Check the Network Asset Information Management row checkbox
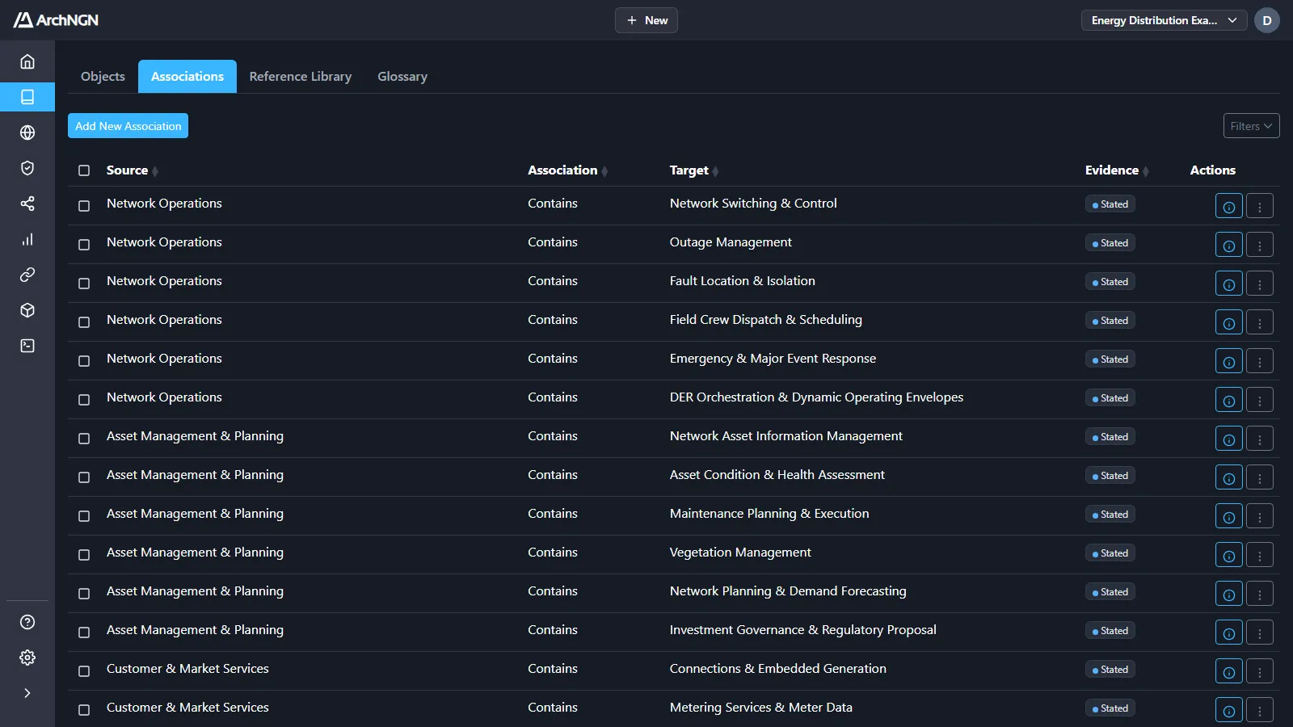This screenshot has height=727, width=1293. 84,439
